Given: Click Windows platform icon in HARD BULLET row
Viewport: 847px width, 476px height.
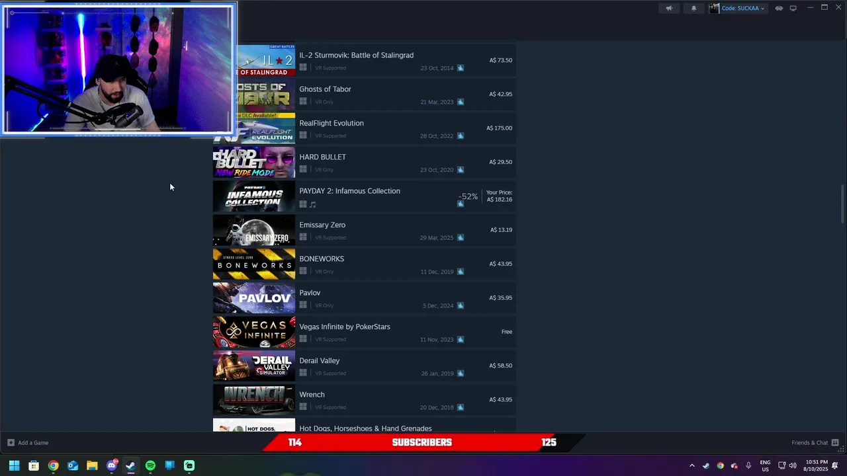Looking at the screenshot, I should pyautogui.click(x=303, y=169).
